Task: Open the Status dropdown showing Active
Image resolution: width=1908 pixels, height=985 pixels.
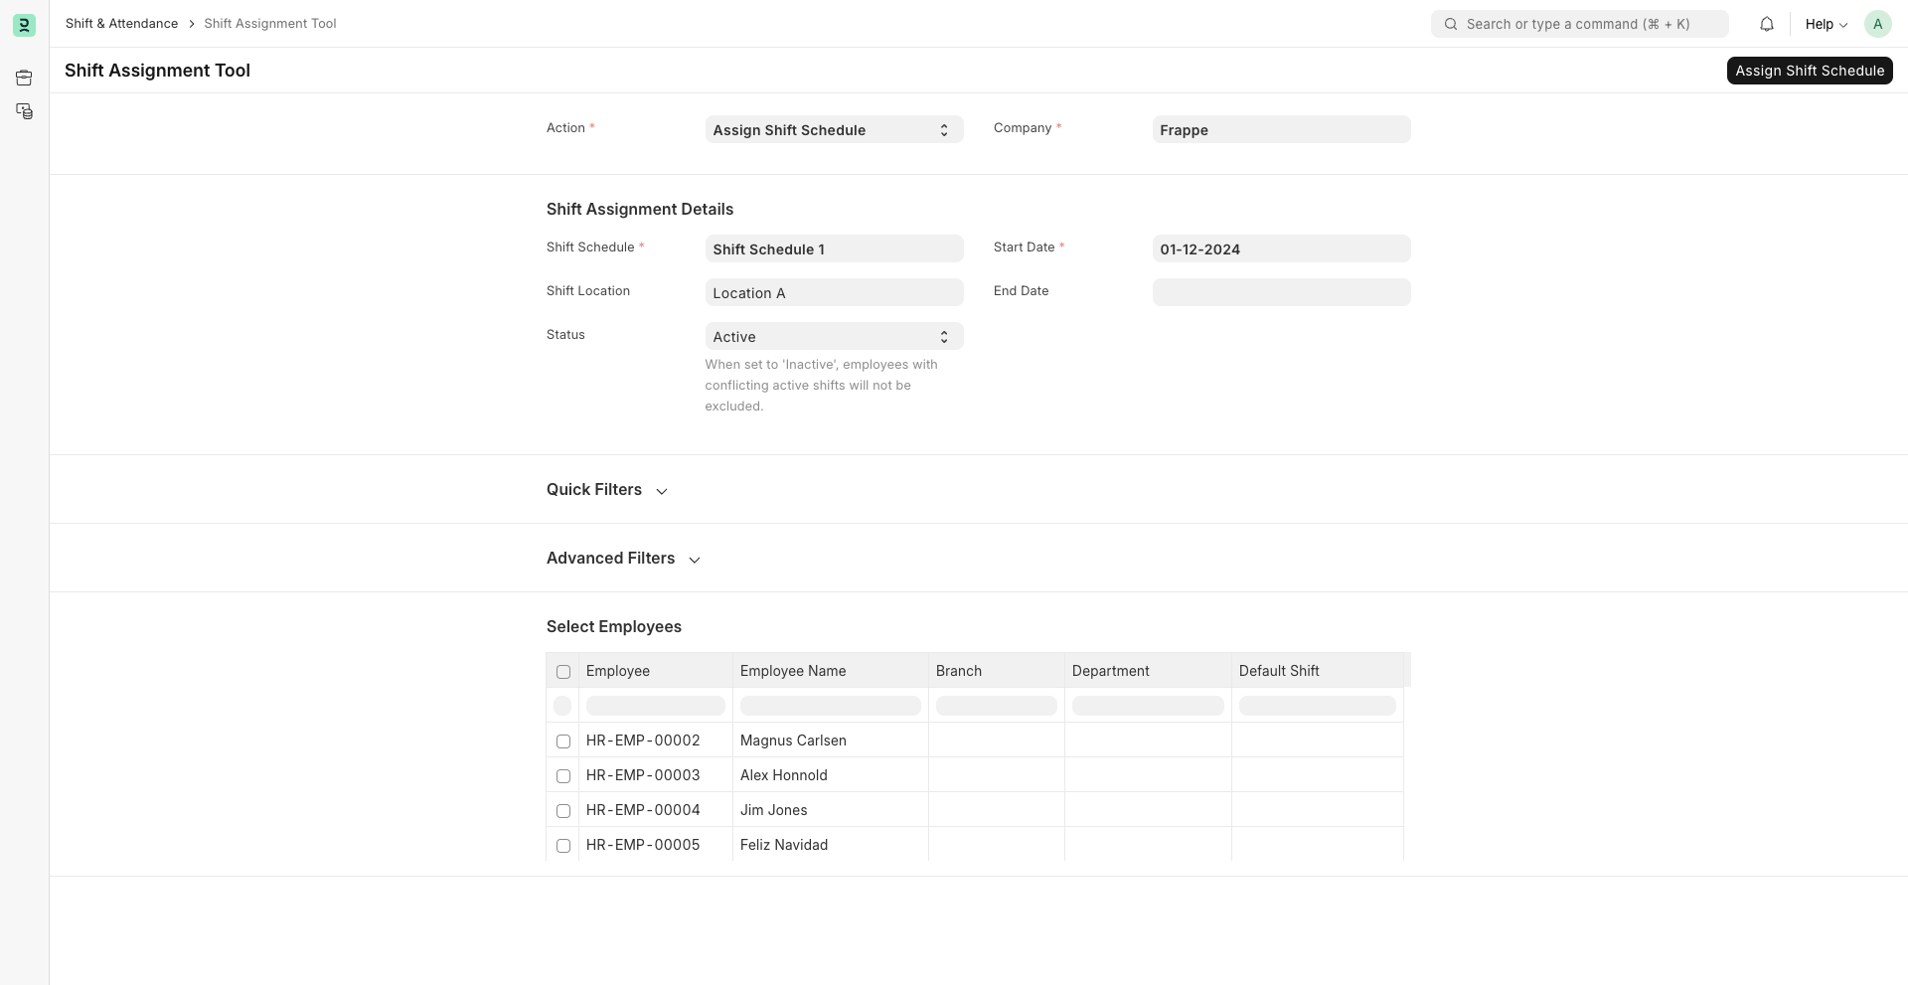Action: tap(833, 336)
